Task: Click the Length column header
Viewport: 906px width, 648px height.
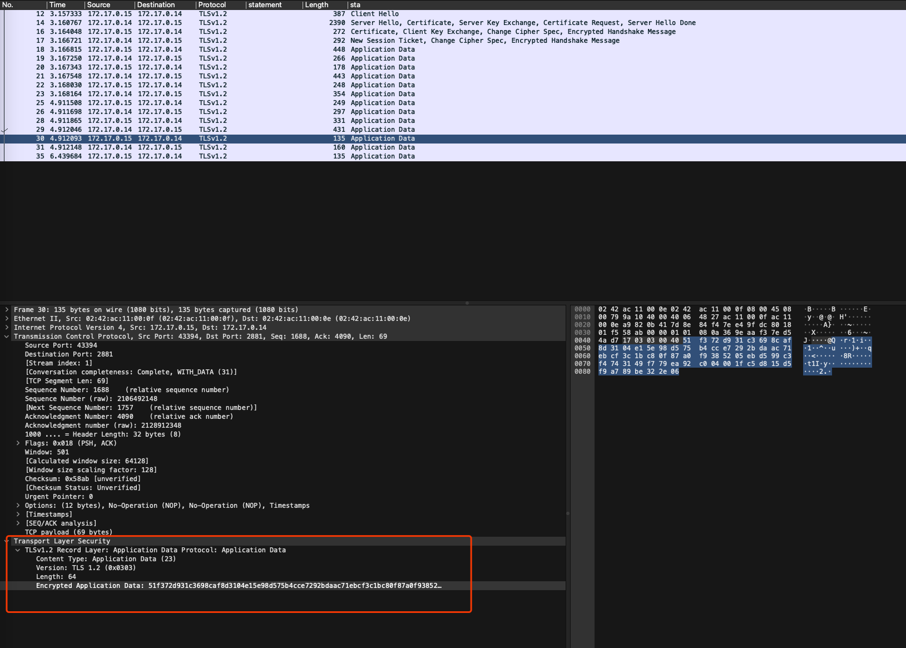Action: pos(325,4)
